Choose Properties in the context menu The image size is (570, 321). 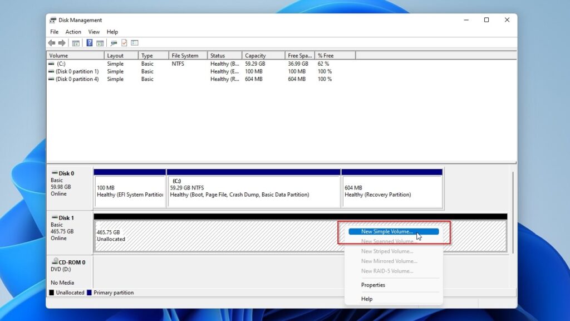coord(373,285)
